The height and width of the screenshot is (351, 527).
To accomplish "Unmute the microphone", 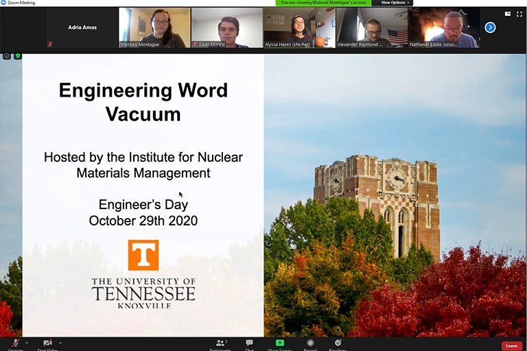I will (x=14, y=343).
